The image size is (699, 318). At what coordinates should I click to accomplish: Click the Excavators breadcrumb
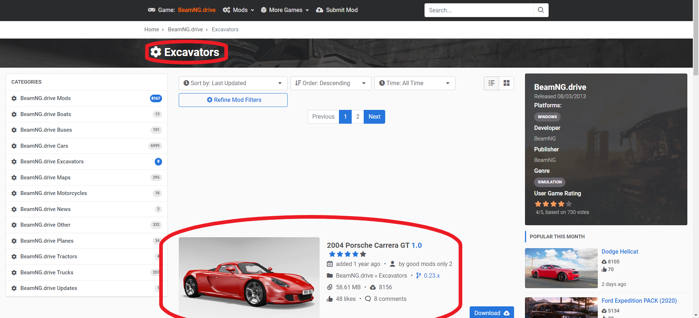(225, 29)
